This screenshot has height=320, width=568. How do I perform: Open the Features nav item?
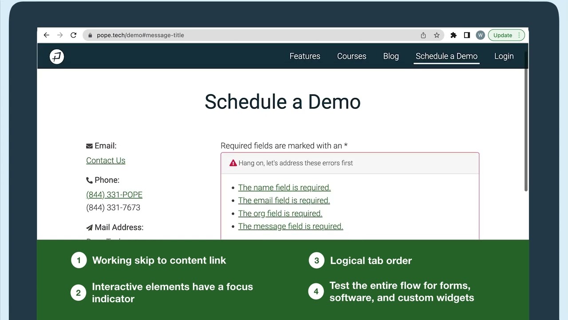pyautogui.click(x=305, y=56)
